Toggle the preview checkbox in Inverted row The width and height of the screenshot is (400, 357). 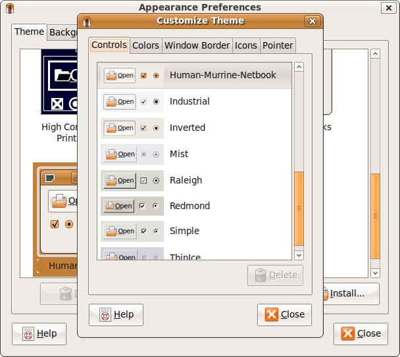(x=143, y=128)
